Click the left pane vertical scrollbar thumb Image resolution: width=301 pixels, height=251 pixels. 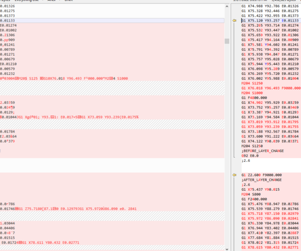(227, 41)
